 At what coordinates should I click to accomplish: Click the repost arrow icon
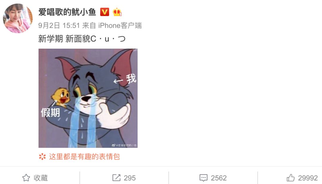coord(117,178)
